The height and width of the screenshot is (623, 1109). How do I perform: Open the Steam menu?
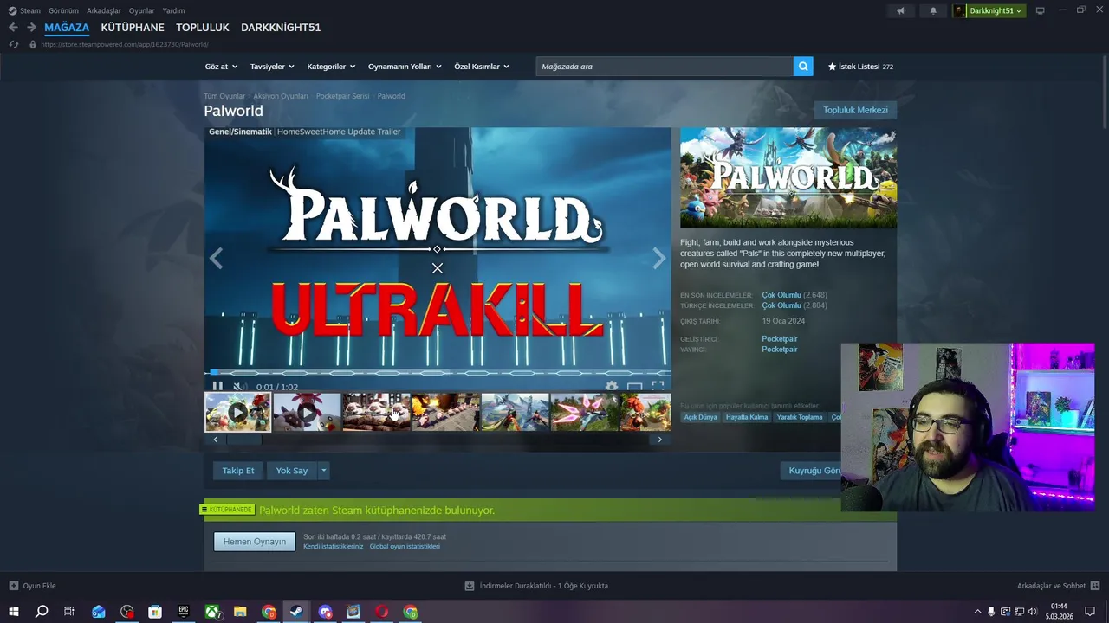[x=24, y=10]
